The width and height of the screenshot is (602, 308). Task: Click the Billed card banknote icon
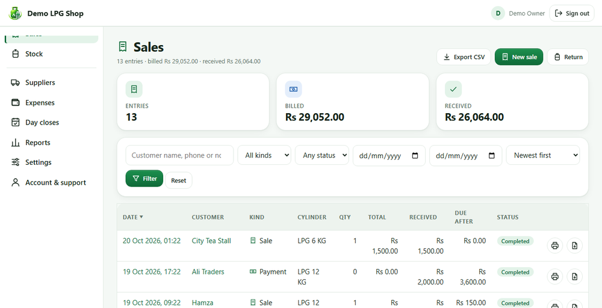tap(293, 89)
